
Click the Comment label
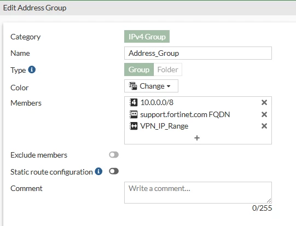pos(26,188)
